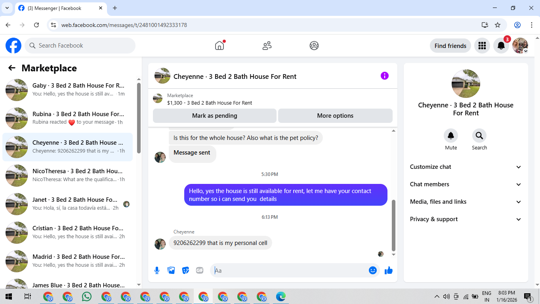Go back using the Marketplace arrow
The width and height of the screenshot is (540, 304).
click(x=12, y=68)
